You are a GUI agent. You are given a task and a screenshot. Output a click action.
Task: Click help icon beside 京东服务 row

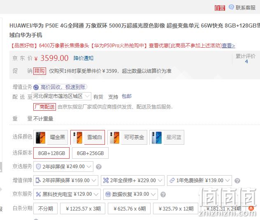[x=163, y=195]
